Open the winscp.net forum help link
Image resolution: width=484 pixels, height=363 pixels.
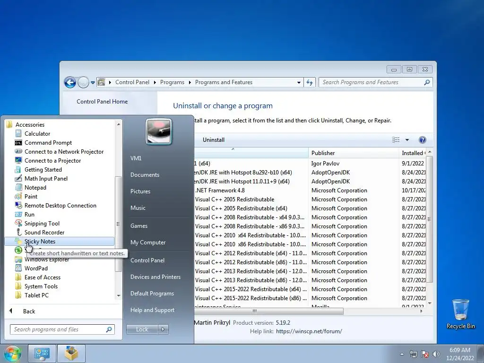point(309,331)
